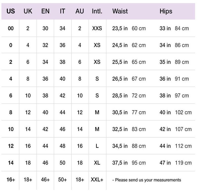This screenshot has width=199, height=195.
Task: Select US size 00 cell
Action: click(11, 28)
